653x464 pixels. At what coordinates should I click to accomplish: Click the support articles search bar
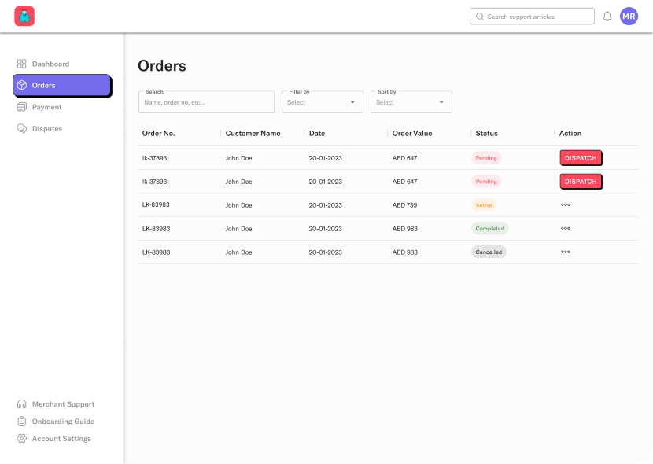[532, 16]
